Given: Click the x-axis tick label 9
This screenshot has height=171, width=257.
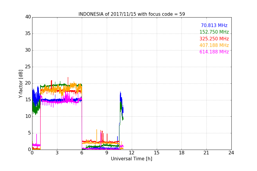Looking at the screenshot, I should click(107, 153).
